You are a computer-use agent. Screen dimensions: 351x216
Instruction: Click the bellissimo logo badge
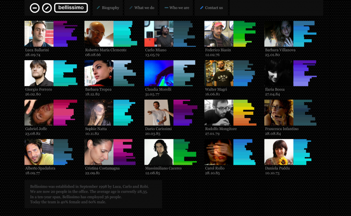click(71, 8)
